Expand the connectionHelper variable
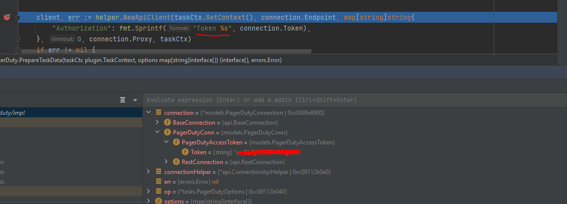567x204 pixels. [x=148, y=171]
